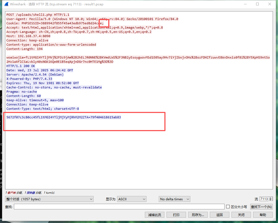The height and width of the screenshot is (223, 278).
Task: Open the 另存为... save as dialog
Action: pos(198,215)
